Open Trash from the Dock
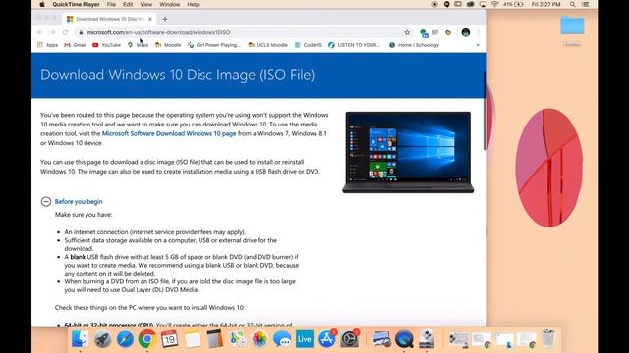 [548, 339]
